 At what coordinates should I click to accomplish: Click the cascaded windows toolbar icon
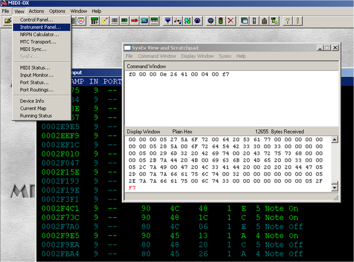click(x=244, y=21)
